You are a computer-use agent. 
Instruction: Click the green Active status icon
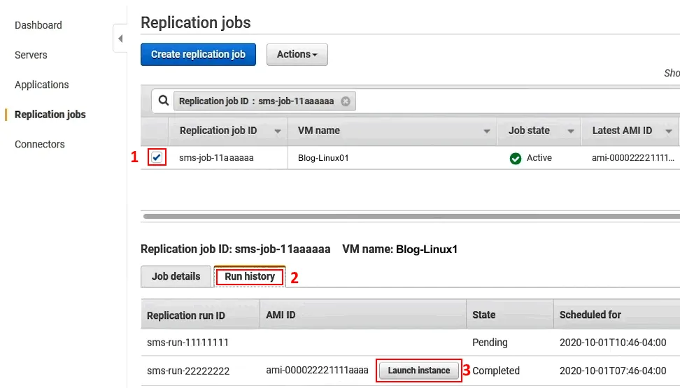pyautogui.click(x=516, y=159)
